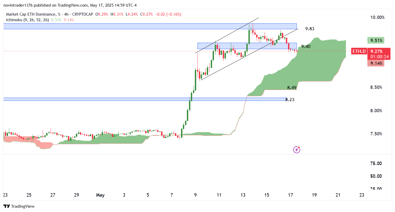Click the L9.24% low value in legend
This screenshot has height=212, width=395.
(132, 14)
